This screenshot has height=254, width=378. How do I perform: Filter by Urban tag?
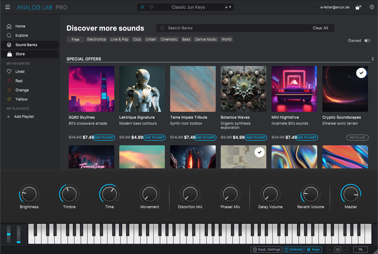[151, 39]
